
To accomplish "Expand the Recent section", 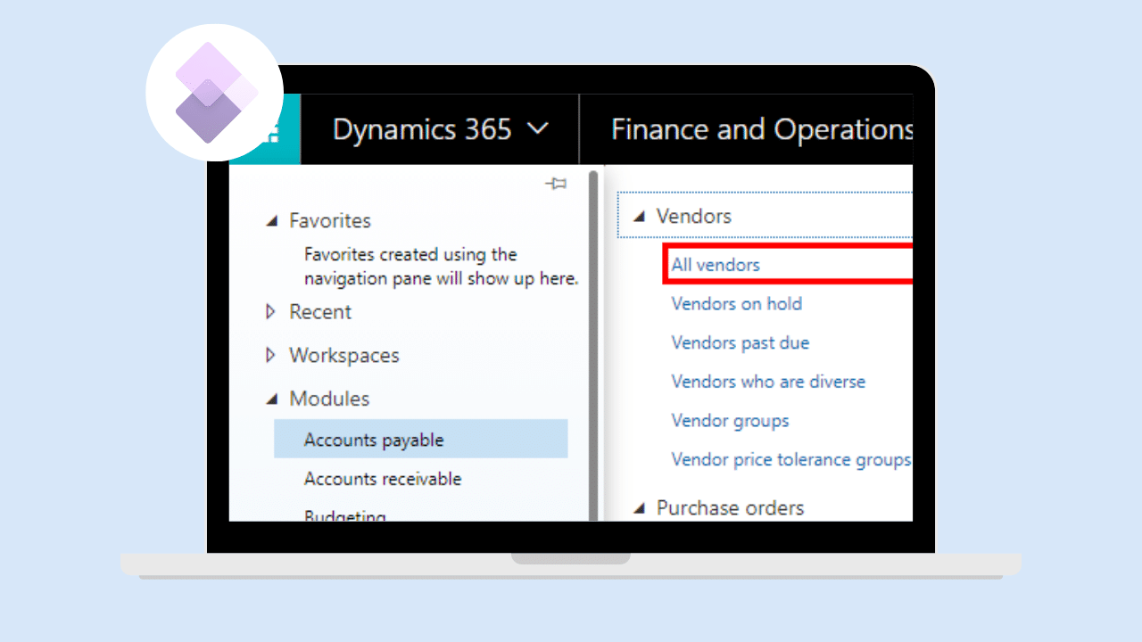I will pos(272,312).
